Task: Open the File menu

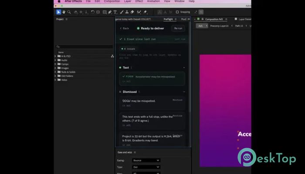Action: coord(88,1)
